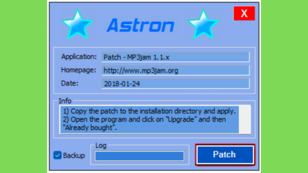Click the Patch button
Screen dimensions: 308x173
(225, 155)
